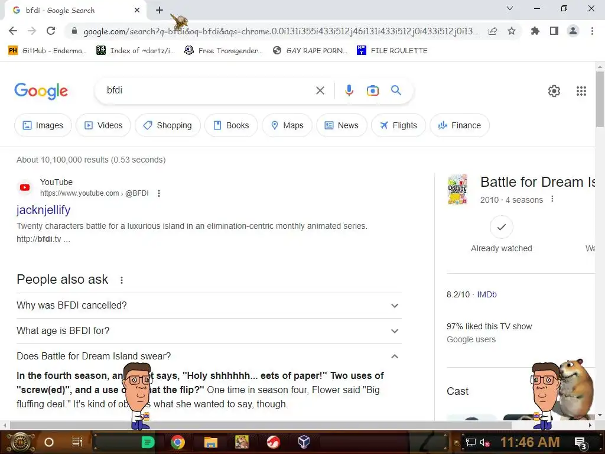The height and width of the screenshot is (454, 605).
Task: Click the Battle for Dream Island poster thumbnail
Action: pyautogui.click(x=458, y=189)
